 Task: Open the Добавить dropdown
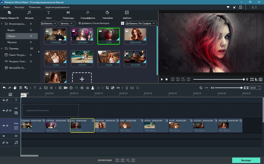coord(49,23)
